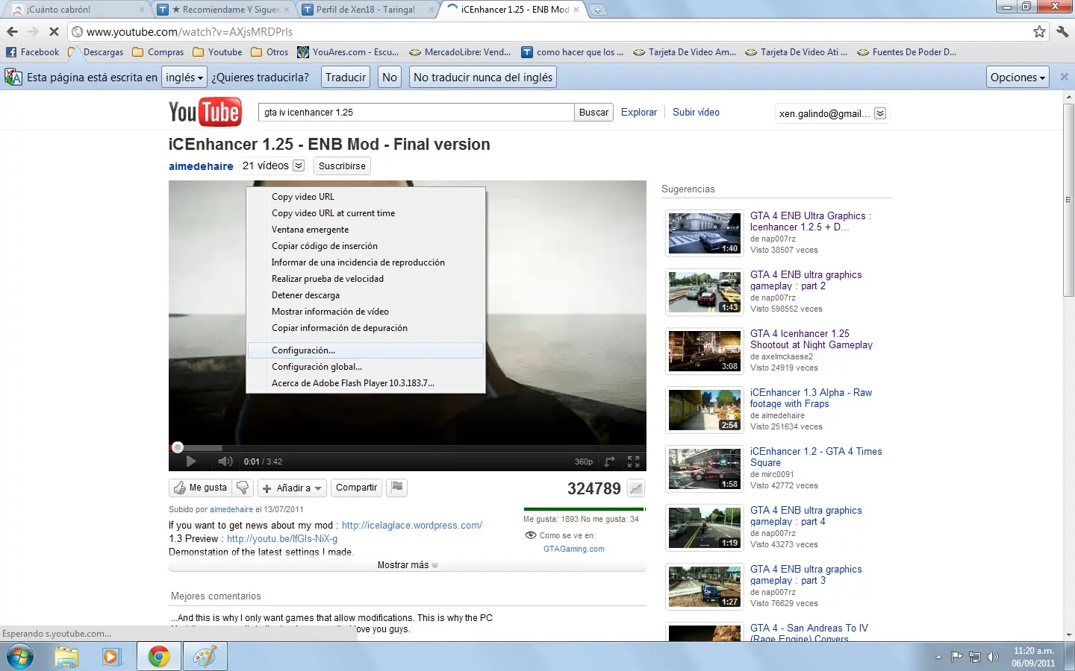Click the browser back arrow
This screenshot has height=671, width=1075.
(x=12, y=31)
